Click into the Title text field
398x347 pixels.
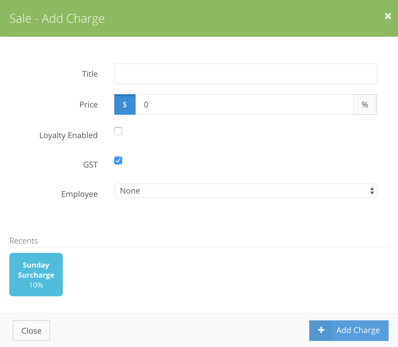coord(245,74)
